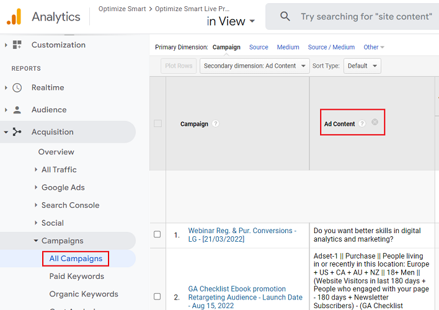Click the Customization dashboard icon
439x310 pixels.
(x=17, y=45)
